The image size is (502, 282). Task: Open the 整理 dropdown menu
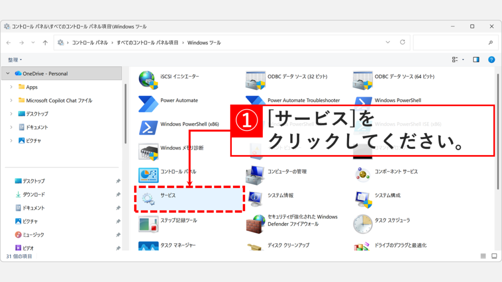coord(15,59)
